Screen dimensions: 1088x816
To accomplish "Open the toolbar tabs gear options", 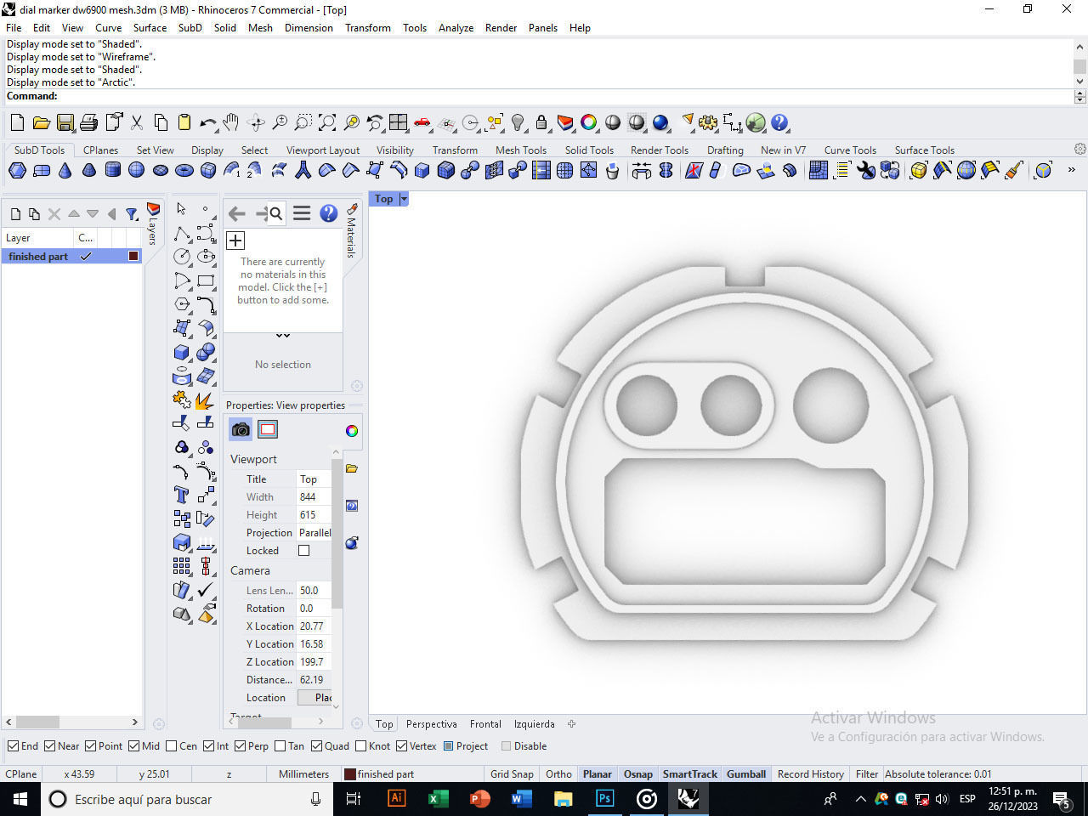I will [x=1080, y=149].
